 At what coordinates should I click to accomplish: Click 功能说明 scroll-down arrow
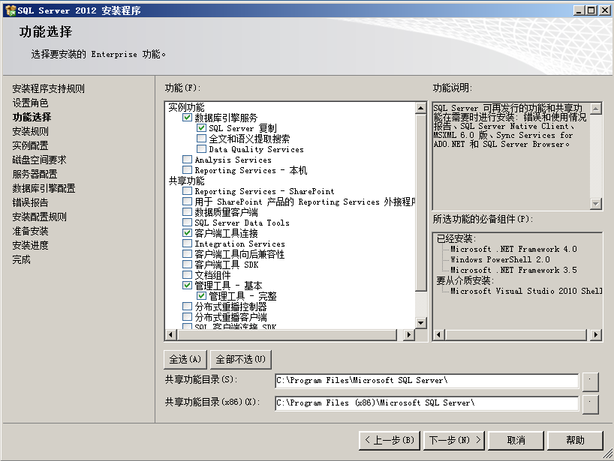596,204
